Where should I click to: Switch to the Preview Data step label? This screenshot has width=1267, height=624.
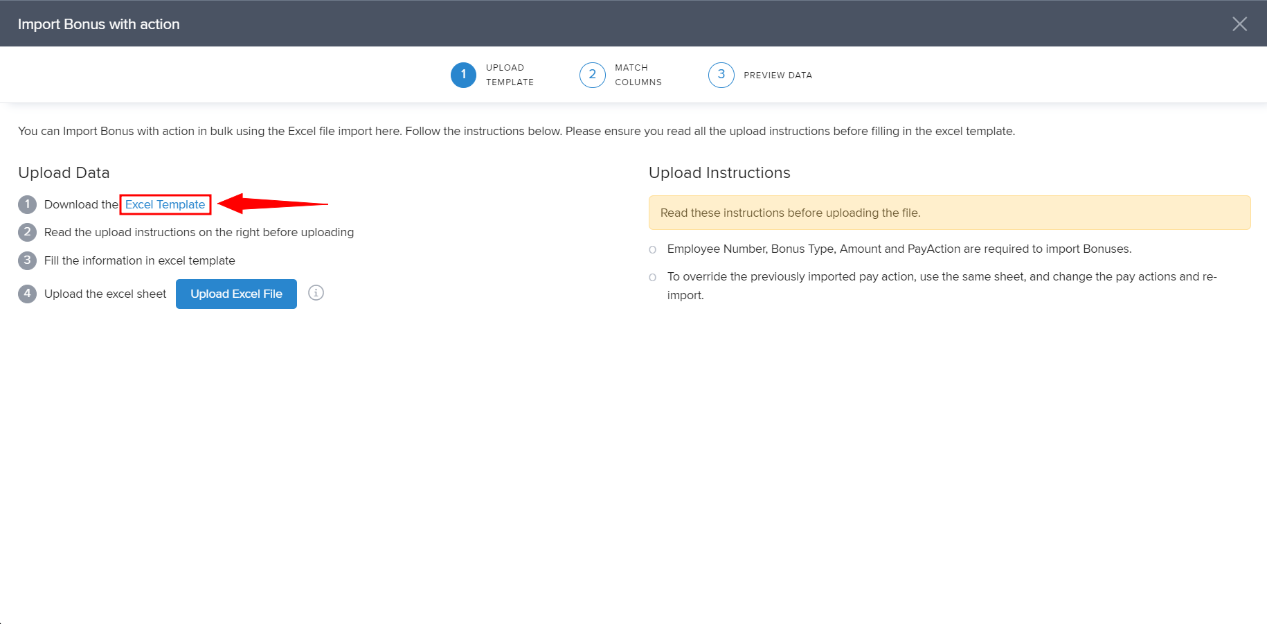click(x=778, y=75)
